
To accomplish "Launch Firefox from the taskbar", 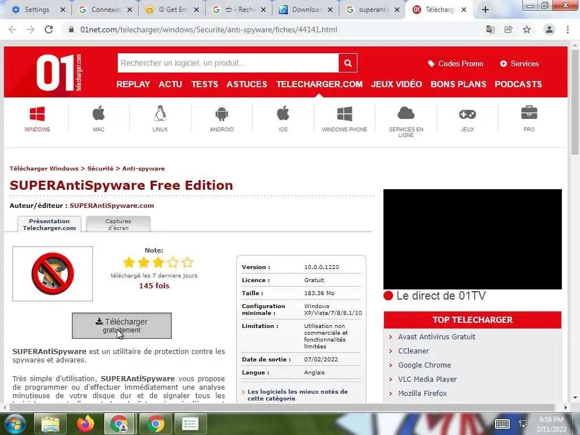I will pos(85,424).
